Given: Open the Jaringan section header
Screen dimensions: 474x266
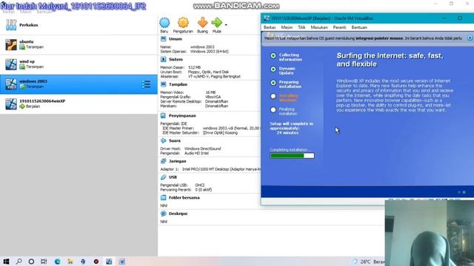Looking at the screenshot, I should pyautogui.click(x=178, y=161).
